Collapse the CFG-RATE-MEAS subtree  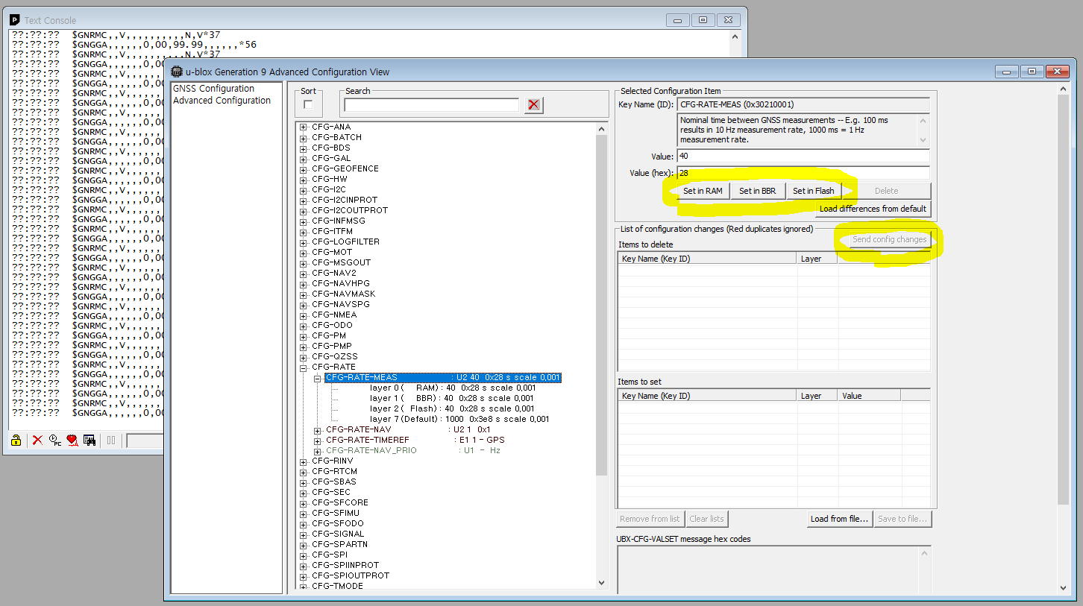click(x=318, y=378)
